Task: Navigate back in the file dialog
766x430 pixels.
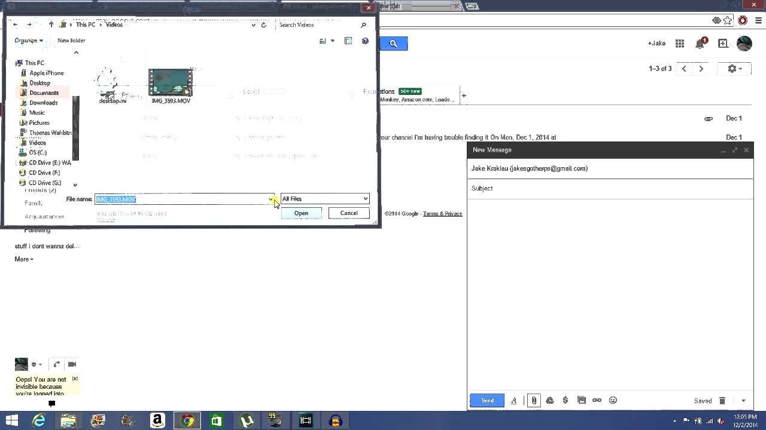Action: [15, 25]
